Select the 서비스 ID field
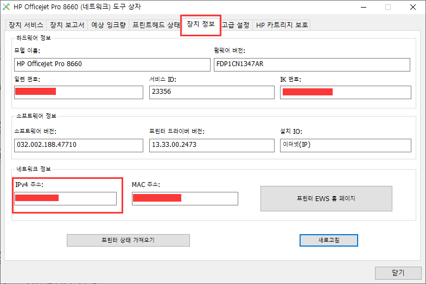Viewport: 426px width, 284px height. click(x=211, y=92)
